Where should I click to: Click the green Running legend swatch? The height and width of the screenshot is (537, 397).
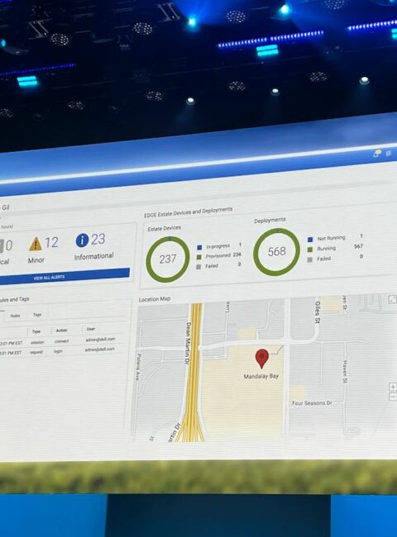pyautogui.click(x=310, y=249)
